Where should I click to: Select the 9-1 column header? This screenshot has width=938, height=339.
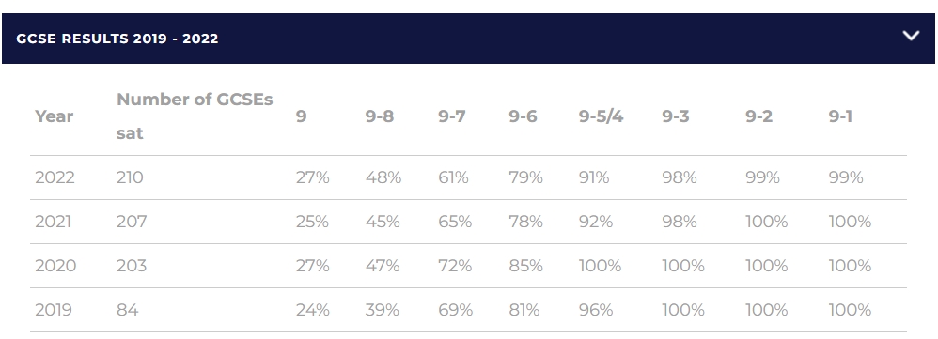pyautogui.click(x=840, y=116)
